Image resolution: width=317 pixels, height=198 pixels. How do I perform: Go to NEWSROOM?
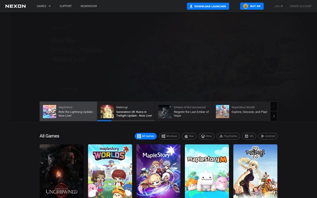click(88, 6)
